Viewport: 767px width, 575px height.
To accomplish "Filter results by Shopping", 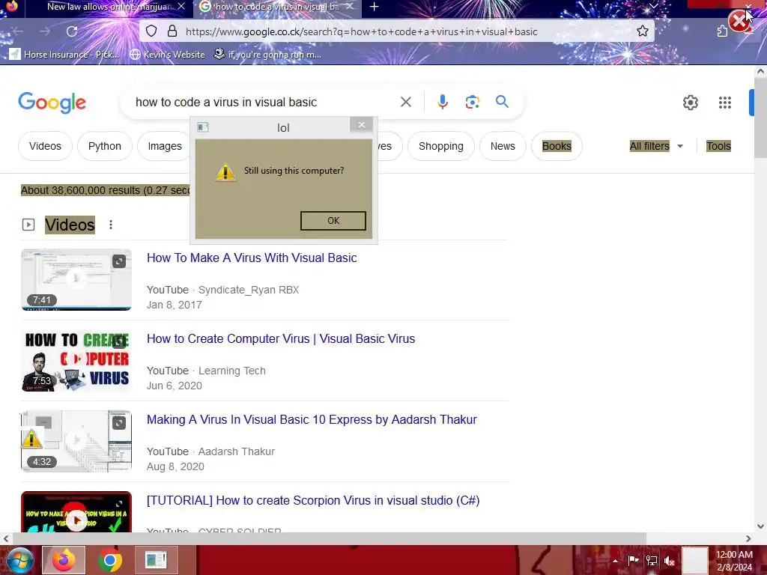I will 440,146.
